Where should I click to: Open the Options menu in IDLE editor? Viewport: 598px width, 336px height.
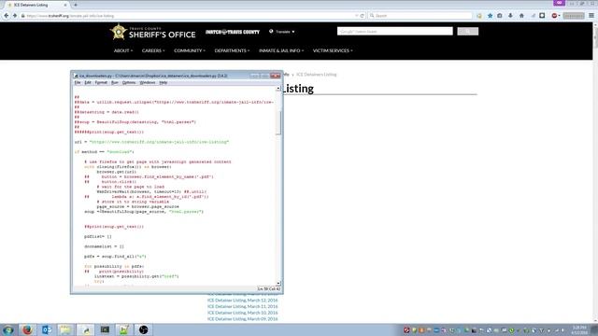tap(129, 83)
